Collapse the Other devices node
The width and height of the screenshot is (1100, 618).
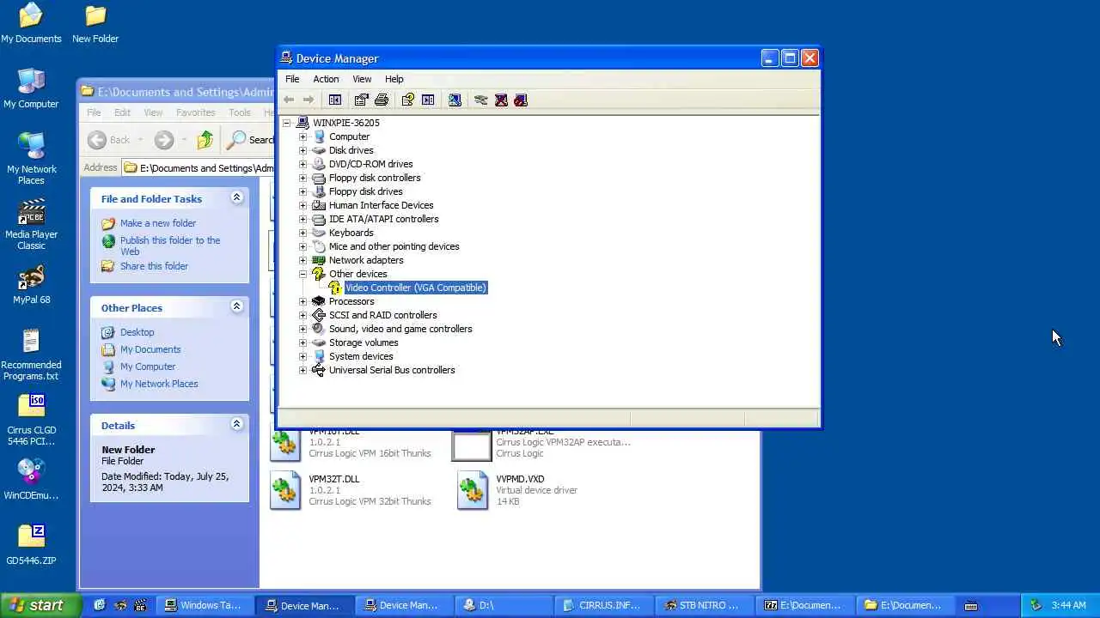point(302,274)
